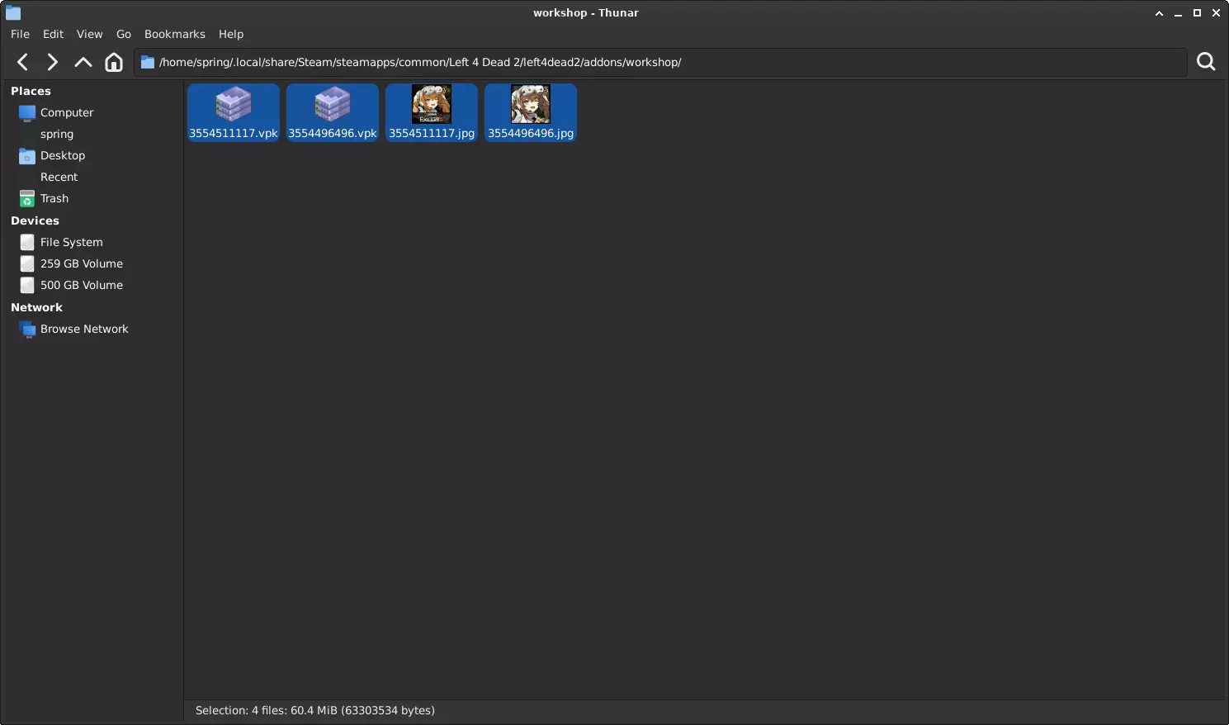
Task: Click the Computer icon in Places
Action: coord(27,112)
